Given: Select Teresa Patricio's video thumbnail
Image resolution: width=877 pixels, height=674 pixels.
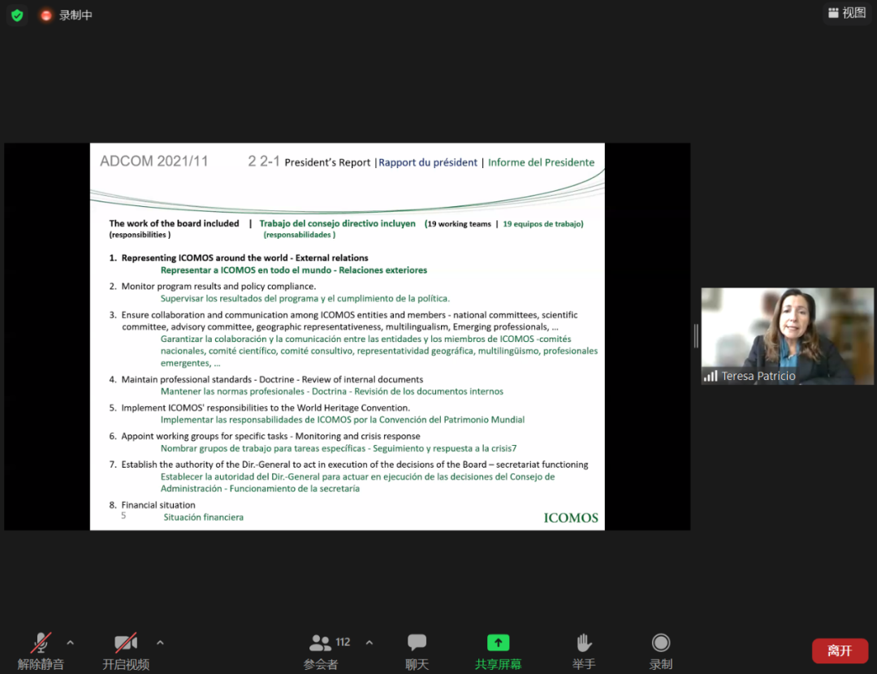Looking at the screenshot, I should tap(787, 333).
